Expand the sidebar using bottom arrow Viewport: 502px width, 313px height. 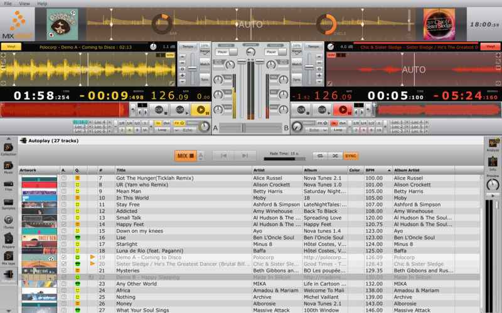[8, 310]
